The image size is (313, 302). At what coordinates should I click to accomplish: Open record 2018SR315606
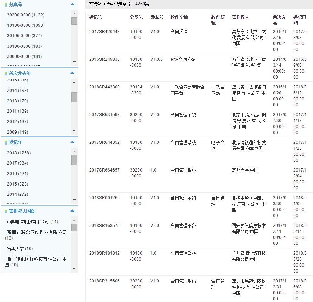click(104, 281)
